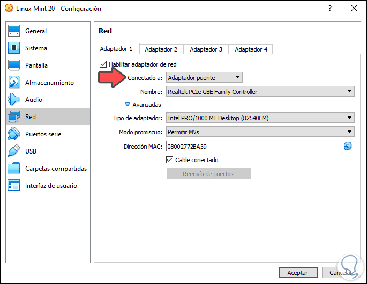This screenshot has width=367, height=284.
Task: Open the Pantalla display icon
Action: 14,65
